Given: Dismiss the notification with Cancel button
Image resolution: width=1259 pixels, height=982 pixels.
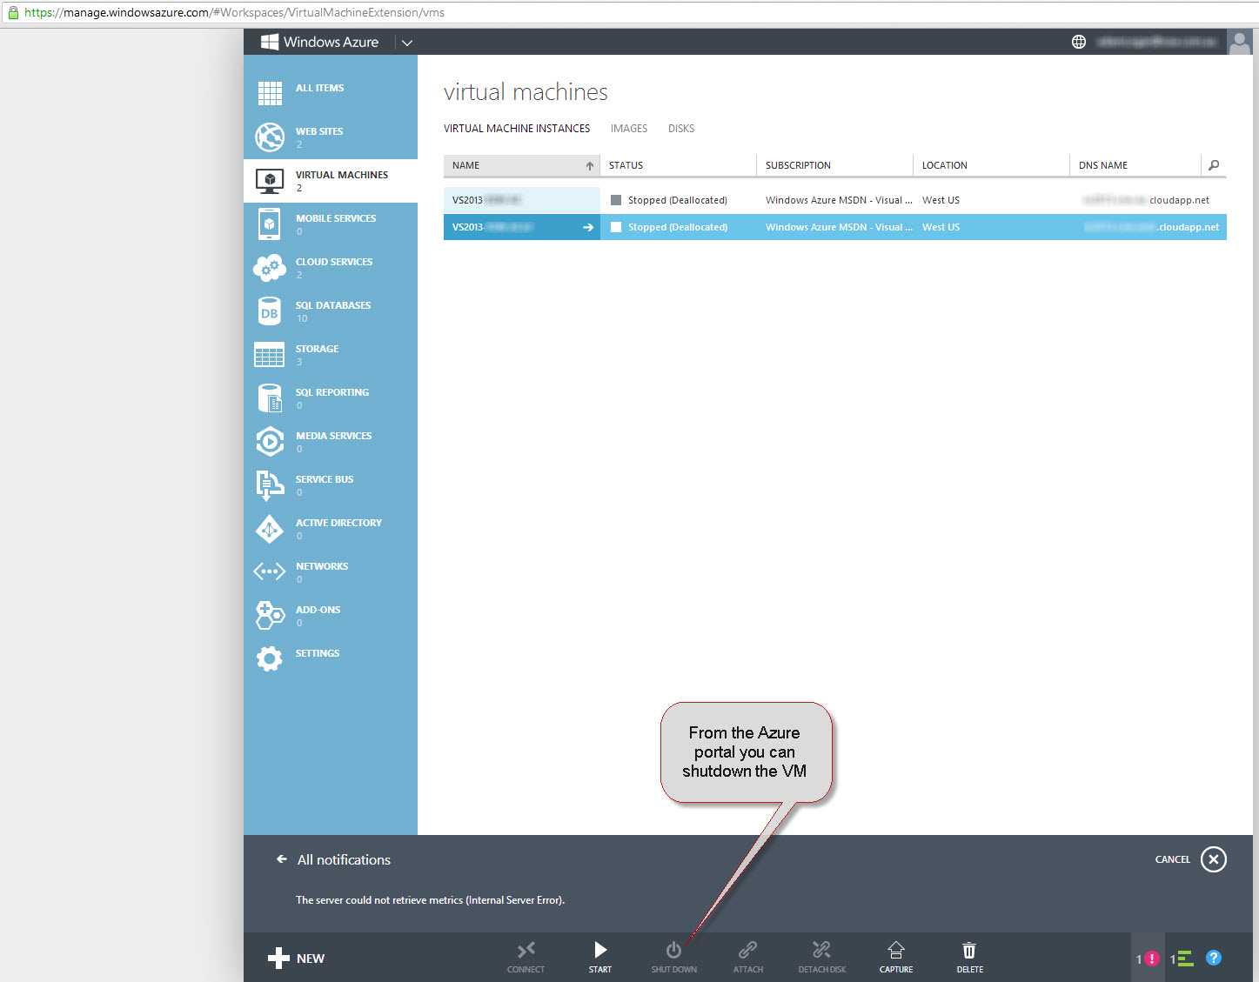Looking at the screenshot, I should click(1213, 859).
